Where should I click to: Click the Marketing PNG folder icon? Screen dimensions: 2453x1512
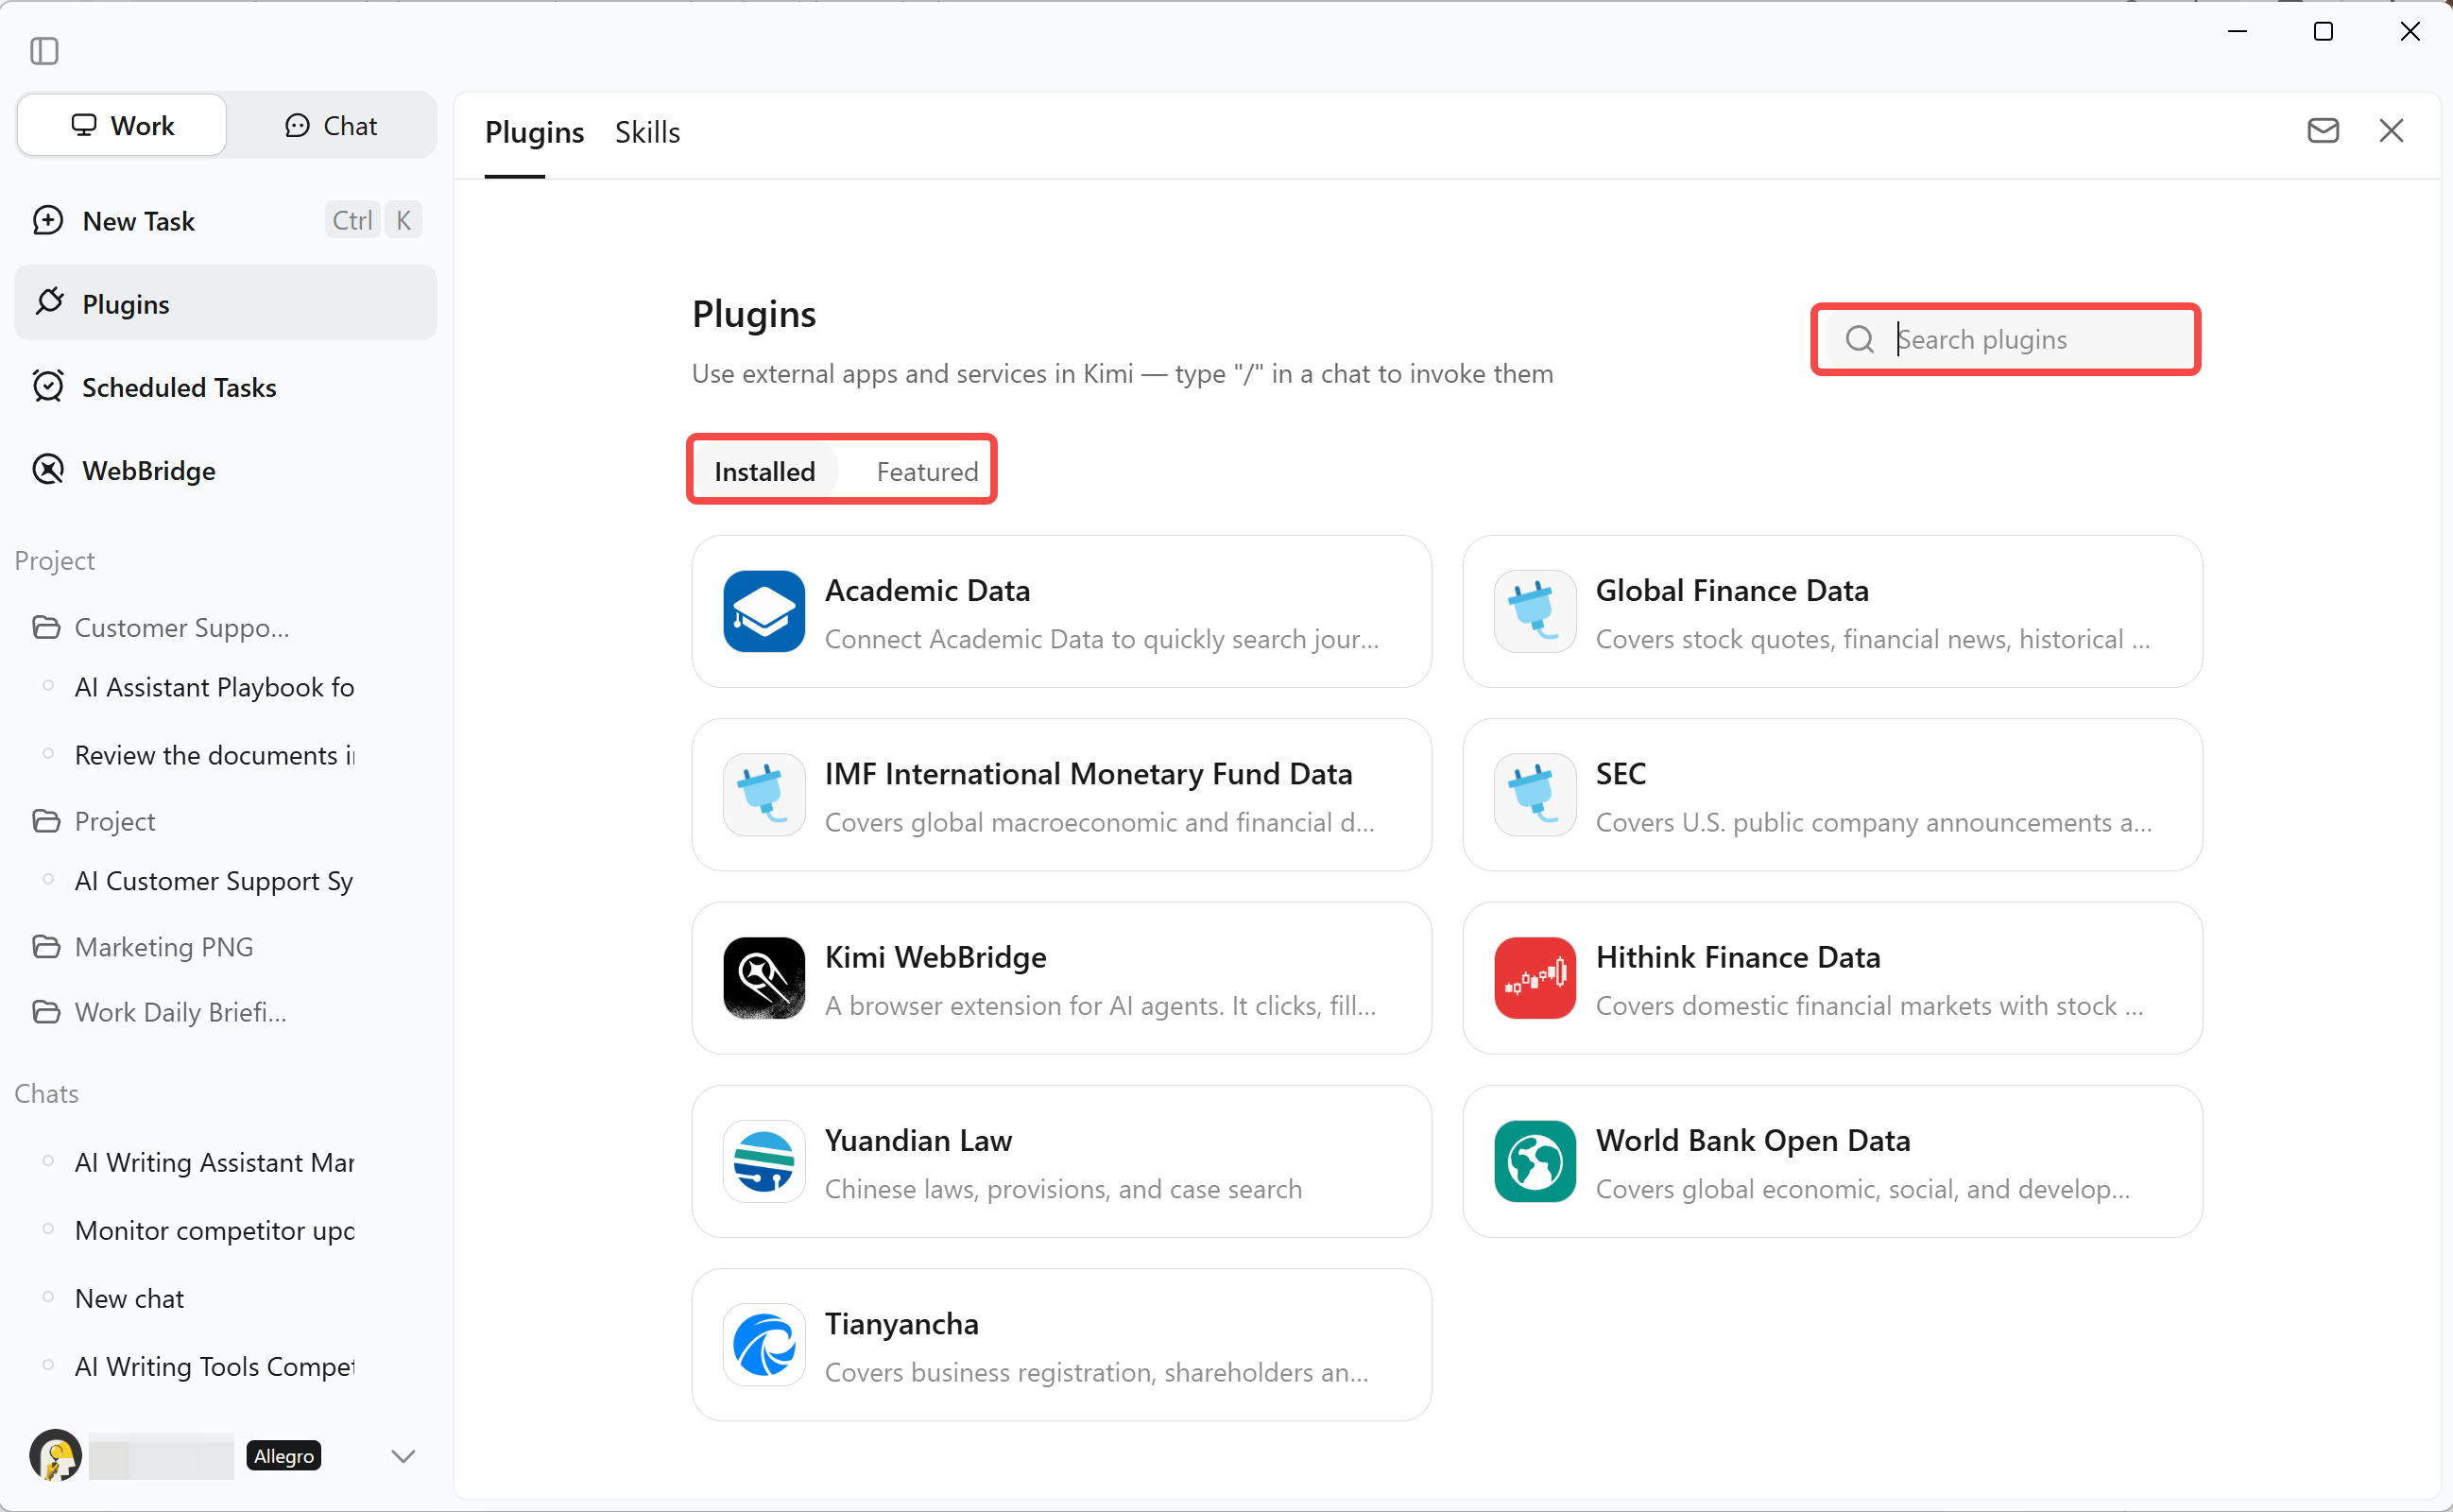(x=46, y=947)
